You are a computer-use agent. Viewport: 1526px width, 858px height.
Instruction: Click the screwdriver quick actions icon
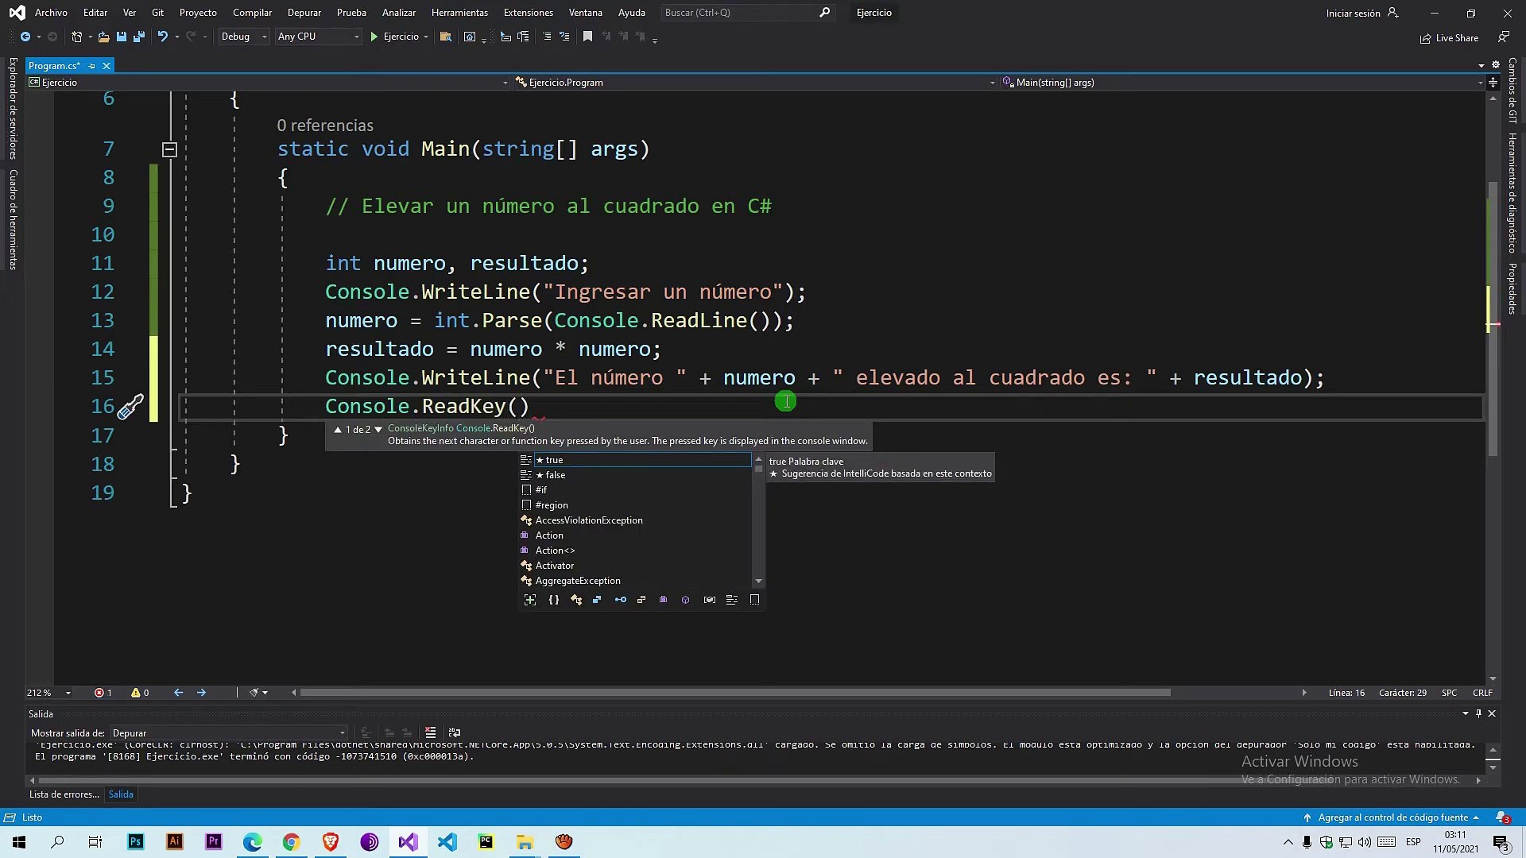coord(130,407)
